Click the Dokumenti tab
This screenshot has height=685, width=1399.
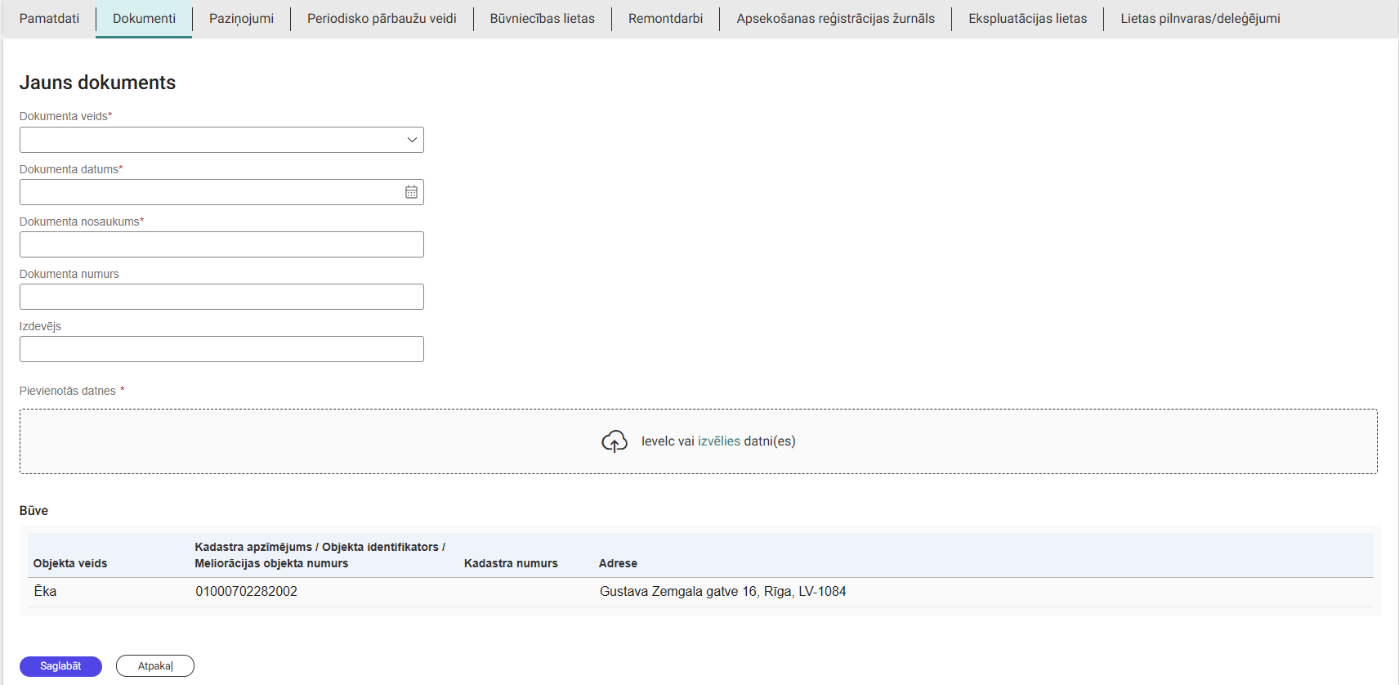144,19
